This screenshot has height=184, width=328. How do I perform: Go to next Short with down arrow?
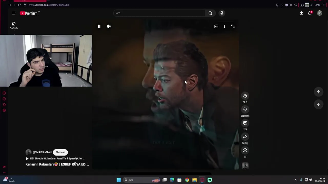coord(319,104)
